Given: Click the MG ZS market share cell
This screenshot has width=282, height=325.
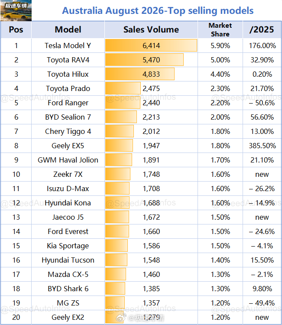Looking at the screenshot, I should (220, 303).
